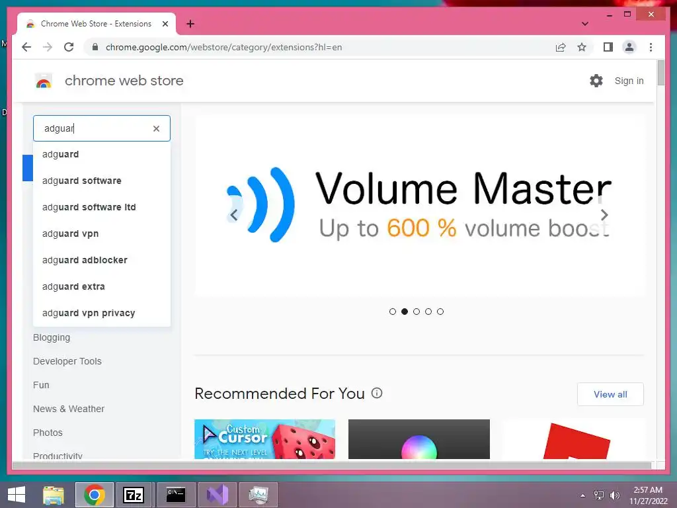The height and width of the screenshot is (508, 677).
Task: Select third carousel dot
Action: [417, 312]
